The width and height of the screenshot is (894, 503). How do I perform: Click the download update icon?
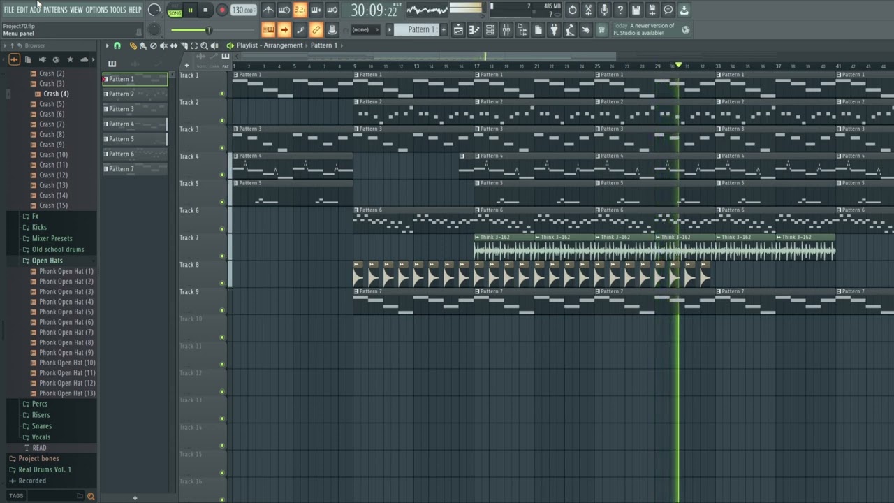[x=684, y=10]
